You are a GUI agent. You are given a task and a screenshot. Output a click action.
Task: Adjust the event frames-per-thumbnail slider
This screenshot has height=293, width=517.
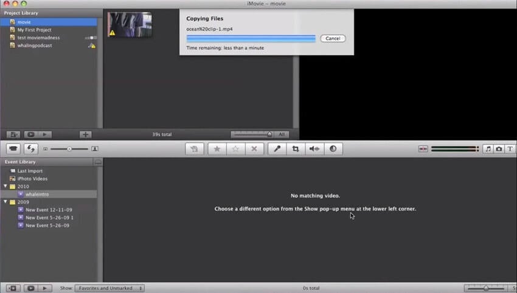486,288
